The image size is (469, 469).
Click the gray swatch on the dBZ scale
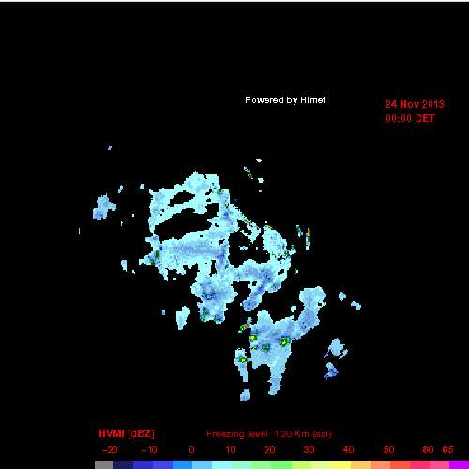[x=104, y=464]
